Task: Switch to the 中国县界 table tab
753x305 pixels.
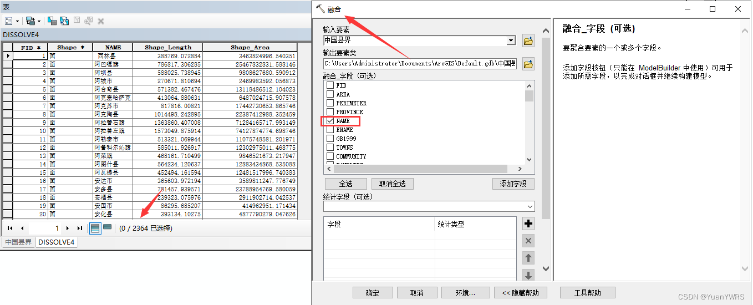Action: pyautogui.click(x=18, y=242)
